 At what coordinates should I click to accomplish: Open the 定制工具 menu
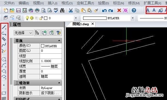point(85,3)
